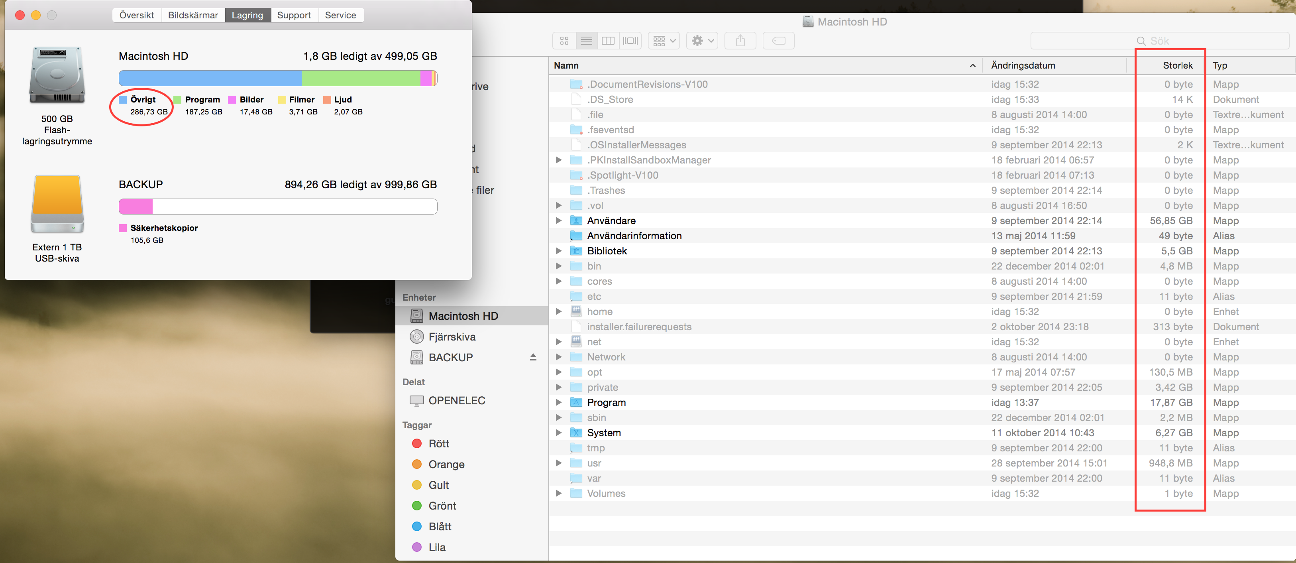The image size is (1296, 563).
Task: Select the Grönt green tag
Action: point(472,506)
